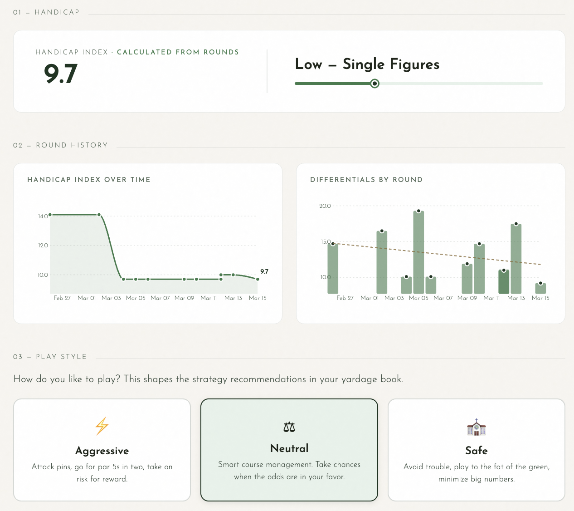The width and height of the screenshot is (574, 511).
Task: Click the dot above the Feb 27 differential bar
Action: tap(334, 243)
